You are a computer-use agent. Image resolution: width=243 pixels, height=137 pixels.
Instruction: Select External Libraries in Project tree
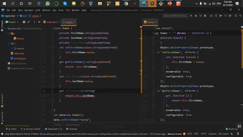(17, 64)
